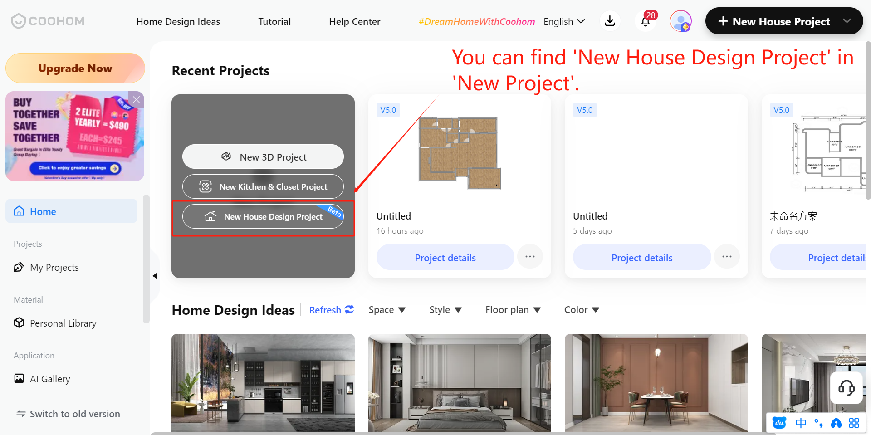Create a New House Design Project
Viewport: 871px width, 435px height.
click(263, 216)
